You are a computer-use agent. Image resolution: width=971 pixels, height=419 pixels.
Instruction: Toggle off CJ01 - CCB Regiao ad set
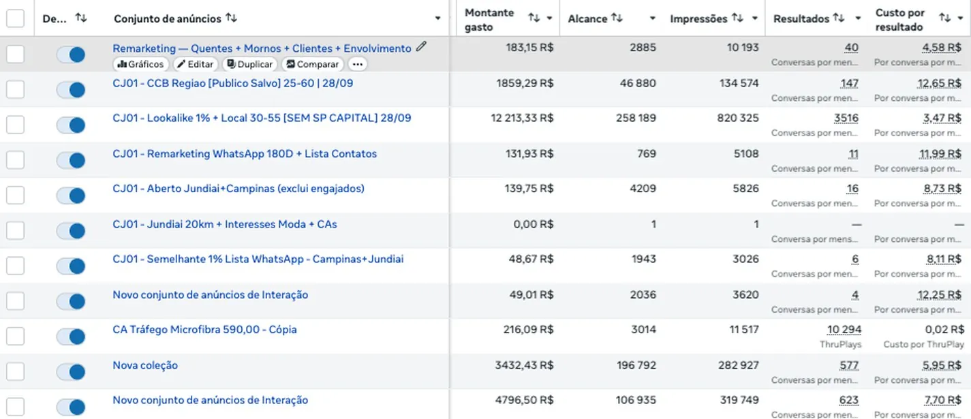(71, 90)
